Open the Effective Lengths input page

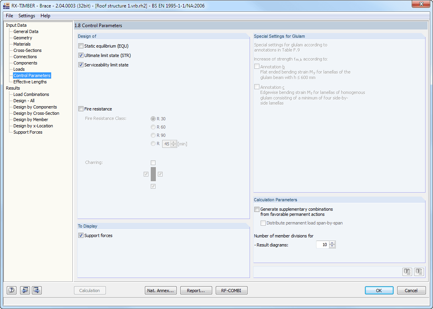[30, 81]
